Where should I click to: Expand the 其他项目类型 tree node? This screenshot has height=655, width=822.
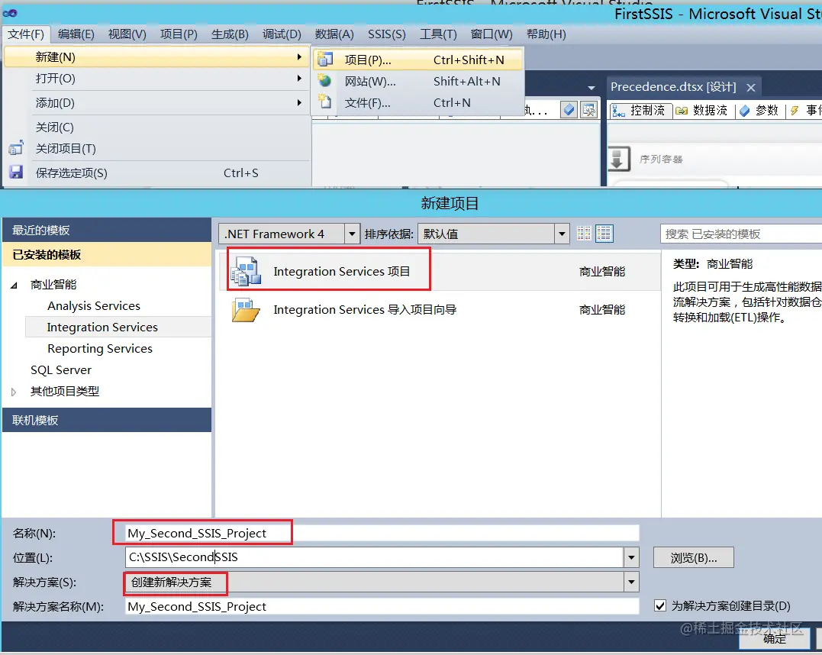pyautogui.click(x=14, y=392)
